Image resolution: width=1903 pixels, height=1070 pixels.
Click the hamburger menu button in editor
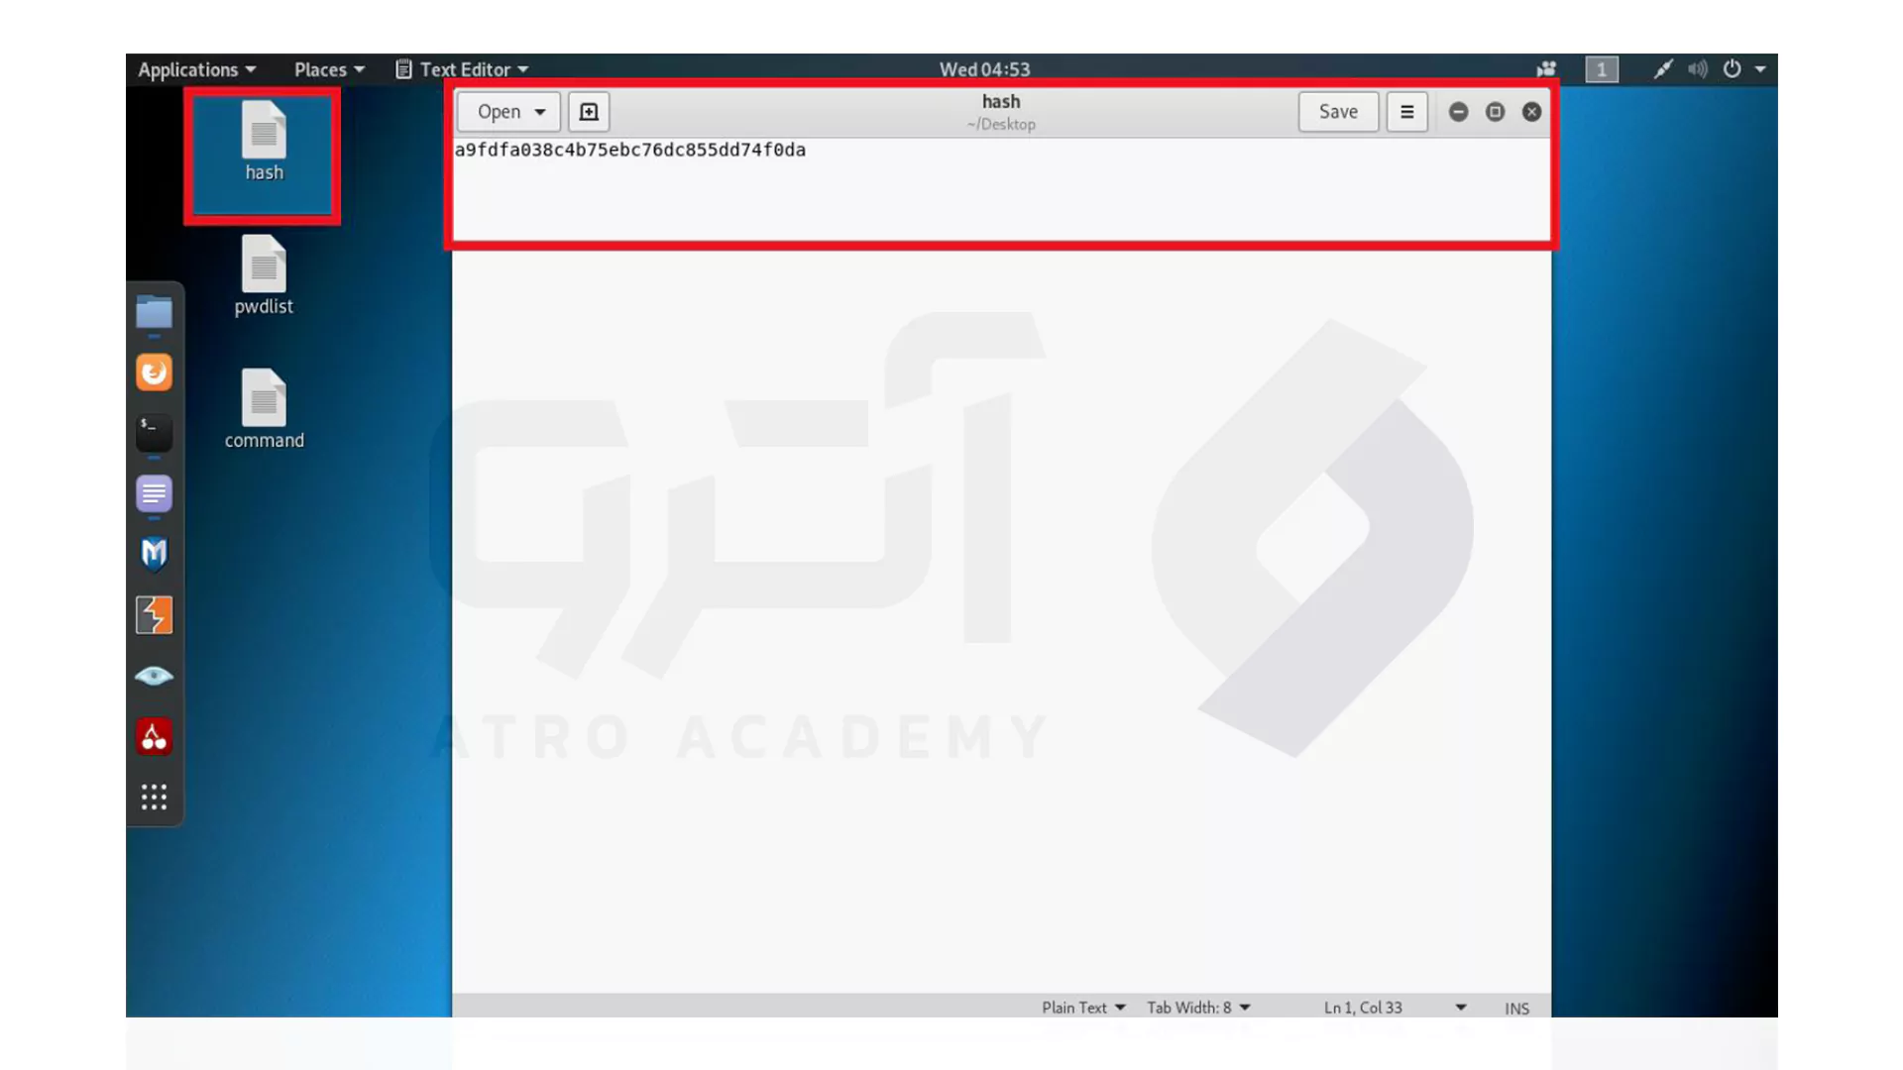1406,111
